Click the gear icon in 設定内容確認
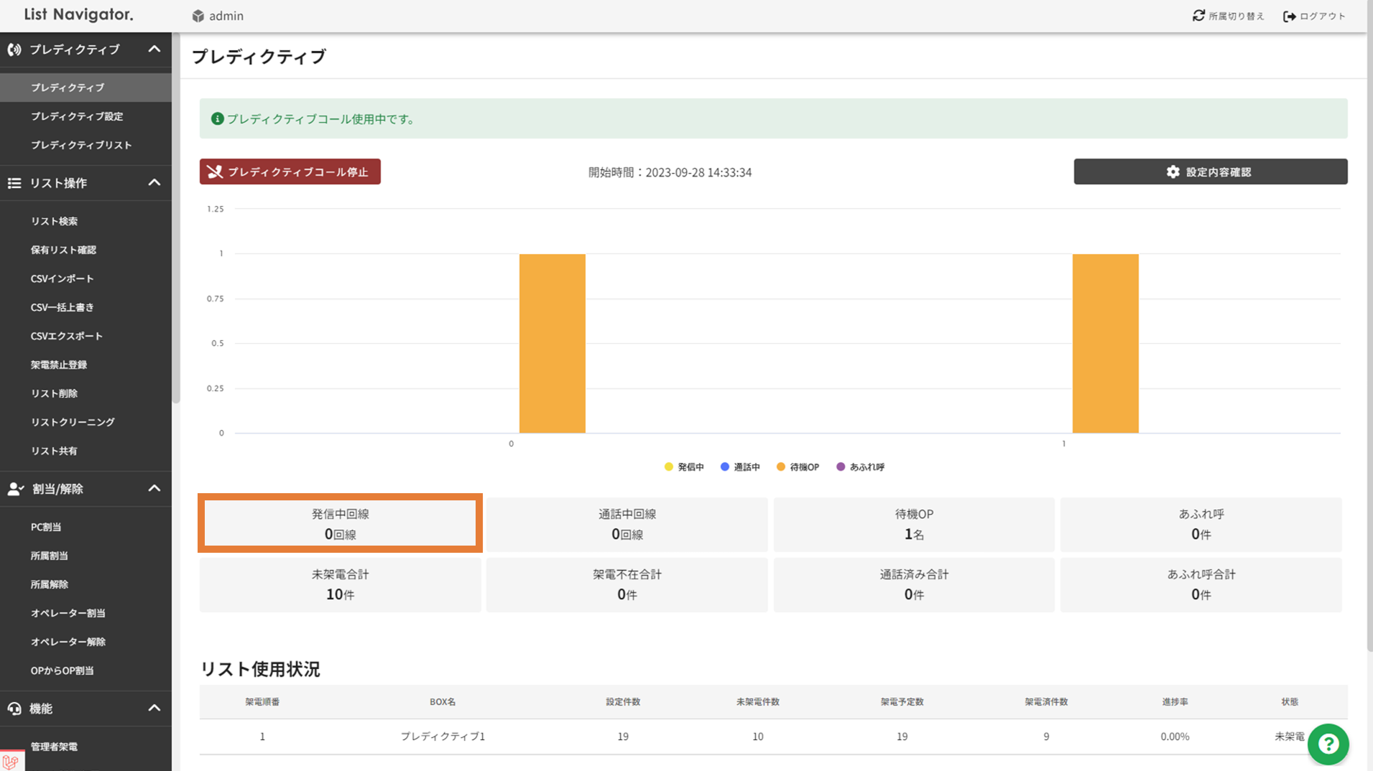The height and width of the screenshot is (771, 1373). (1173, 172)
